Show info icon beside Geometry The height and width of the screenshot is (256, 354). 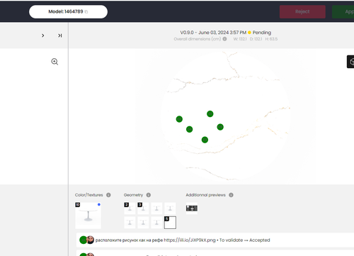pyautogui.click(x=149, y=195)
